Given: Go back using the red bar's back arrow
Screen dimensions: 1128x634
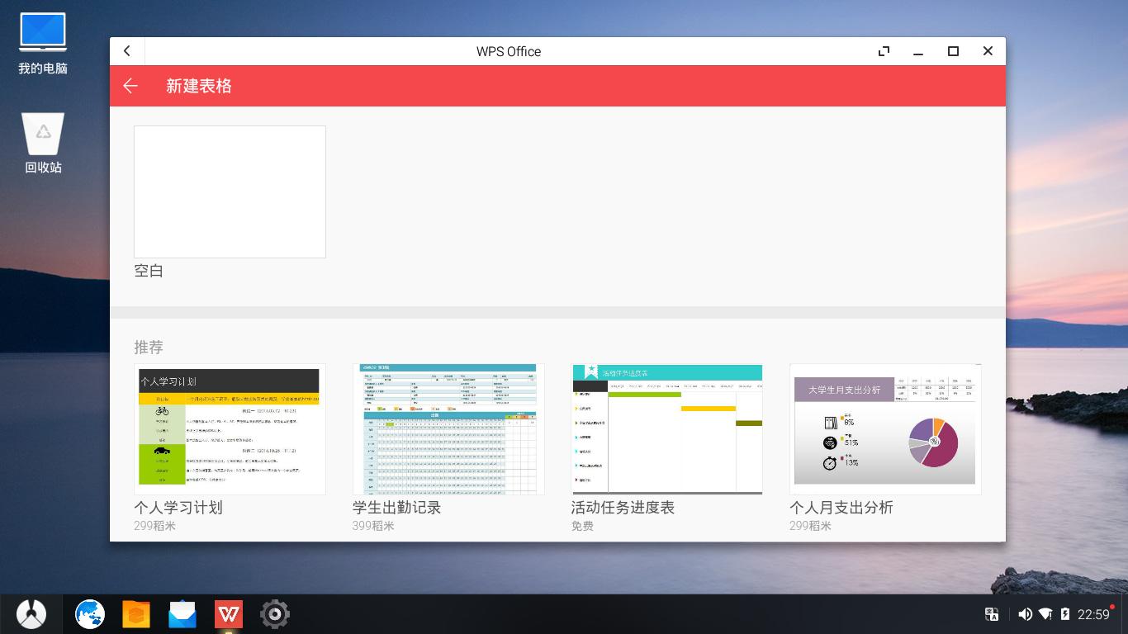Looking at the screenshot, I should pyautogui.click(x=130, y=86).
